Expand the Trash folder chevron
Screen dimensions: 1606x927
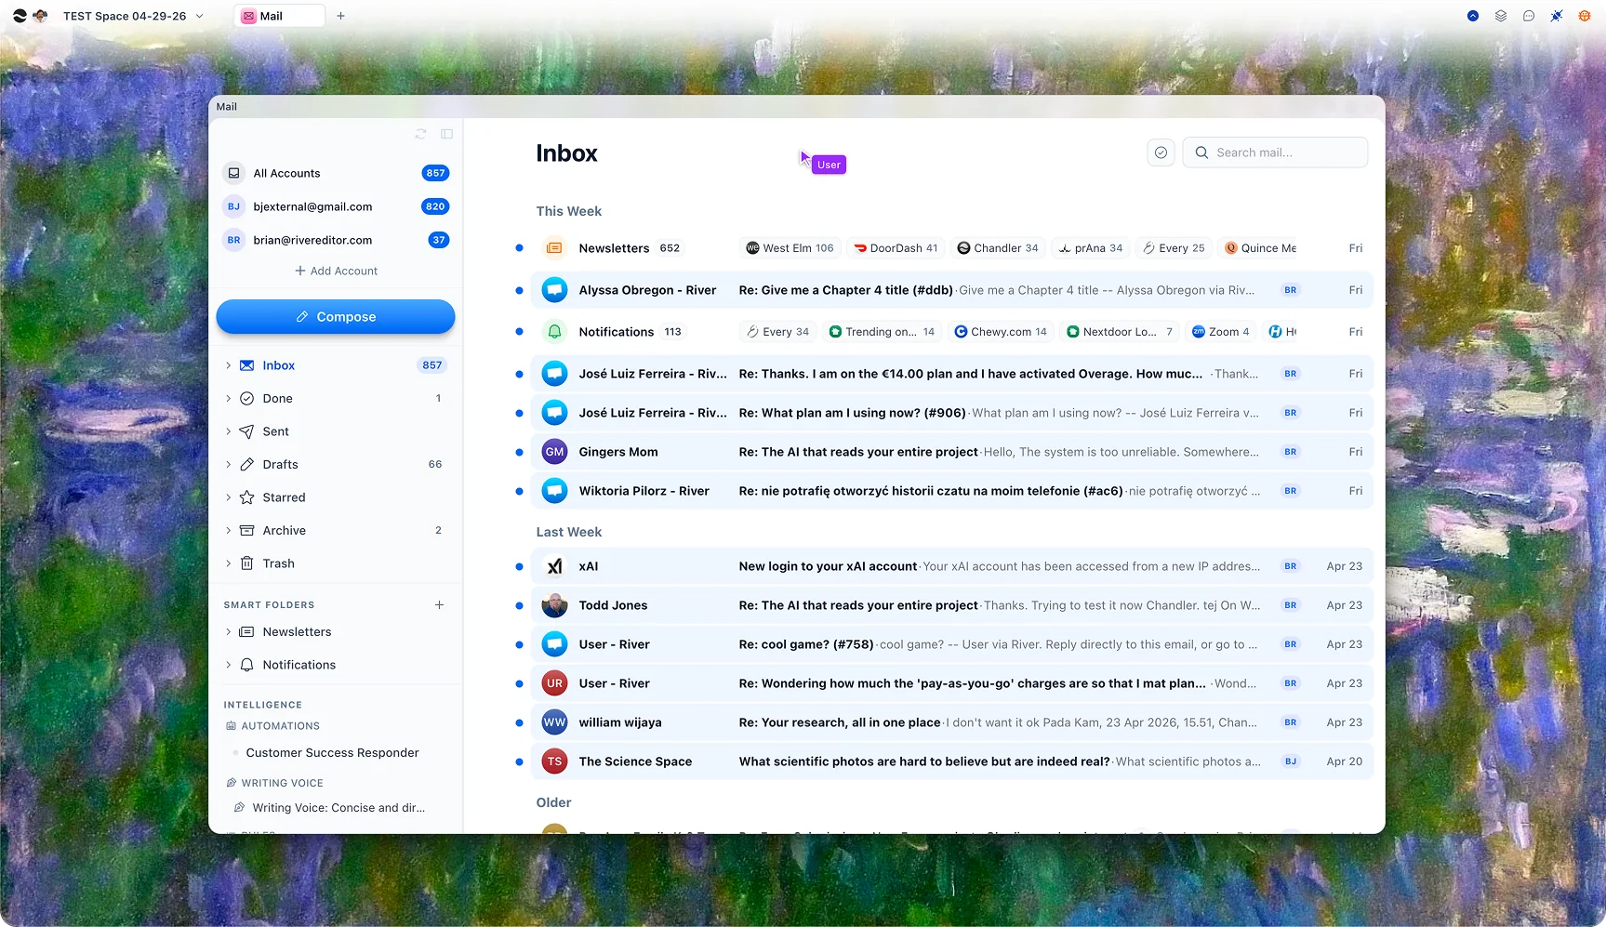click(228, 563)
